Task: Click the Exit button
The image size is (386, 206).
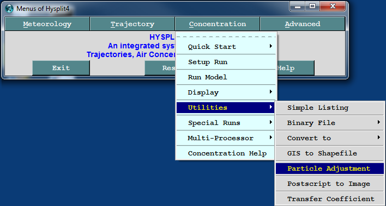Action: (61, 68)
